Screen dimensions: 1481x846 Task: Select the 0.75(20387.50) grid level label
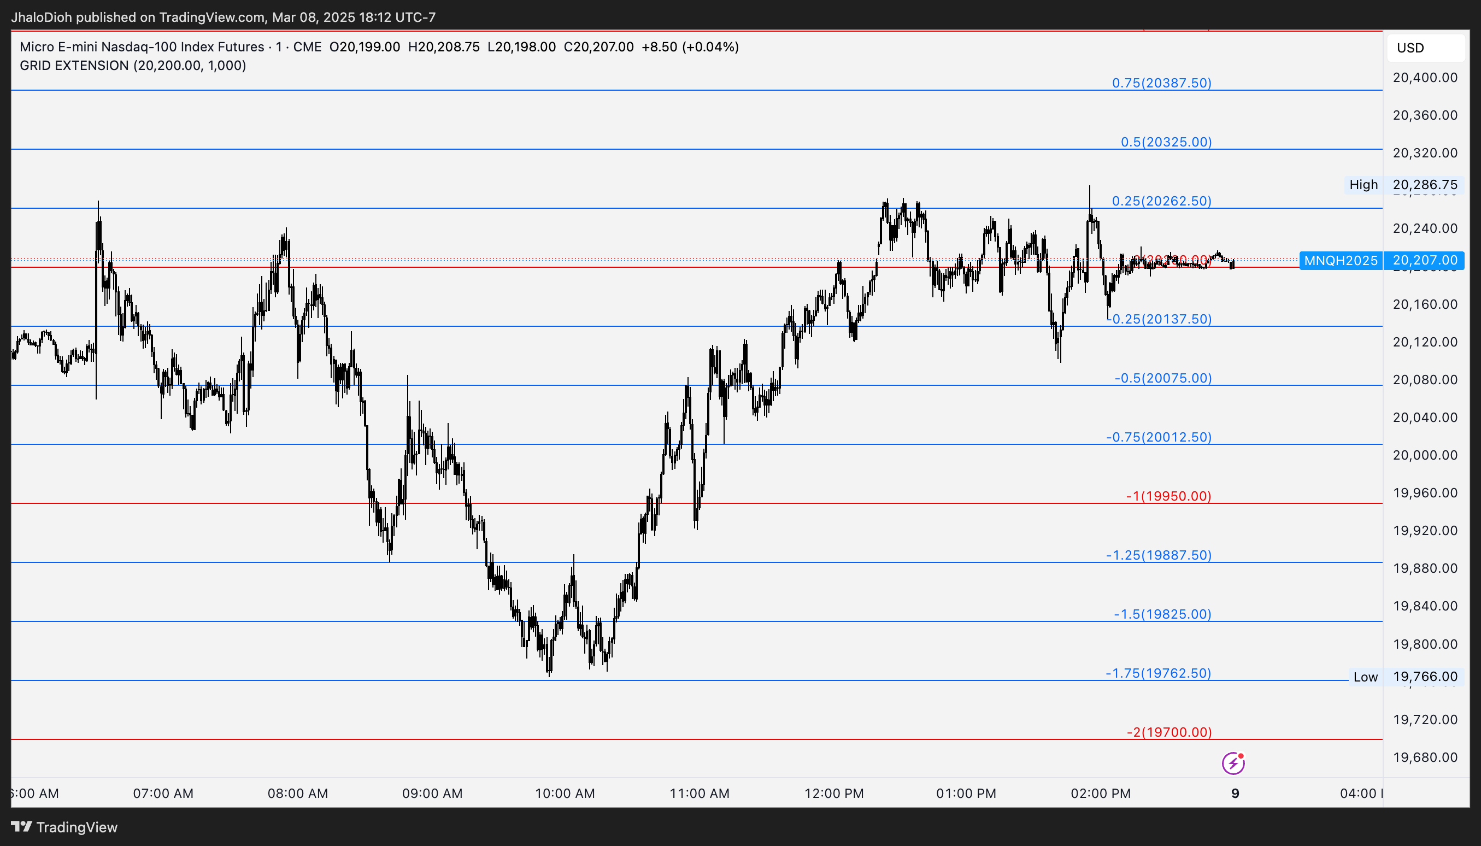click(x=1161, y=83)
